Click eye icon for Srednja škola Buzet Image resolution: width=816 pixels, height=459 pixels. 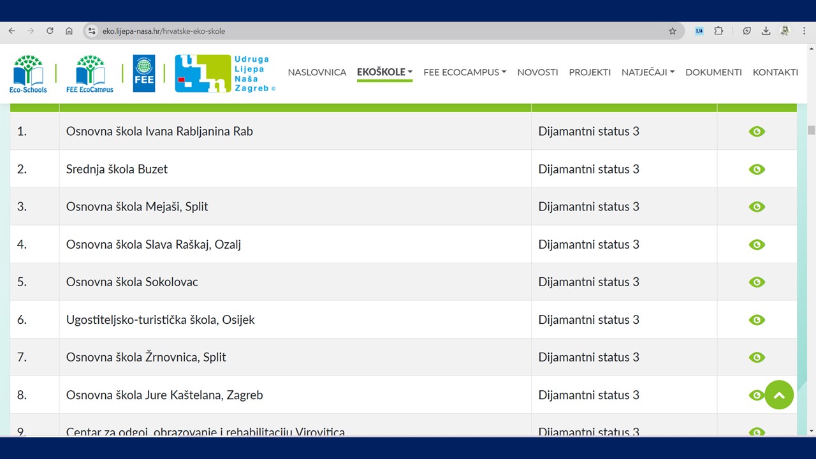(756, 169)
